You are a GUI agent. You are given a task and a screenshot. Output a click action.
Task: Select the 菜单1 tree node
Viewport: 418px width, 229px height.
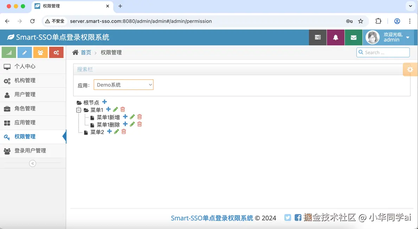97,110
